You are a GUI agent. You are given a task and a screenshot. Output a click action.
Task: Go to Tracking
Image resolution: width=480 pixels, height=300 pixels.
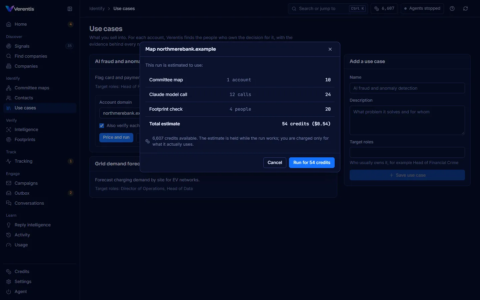(40, 161)
